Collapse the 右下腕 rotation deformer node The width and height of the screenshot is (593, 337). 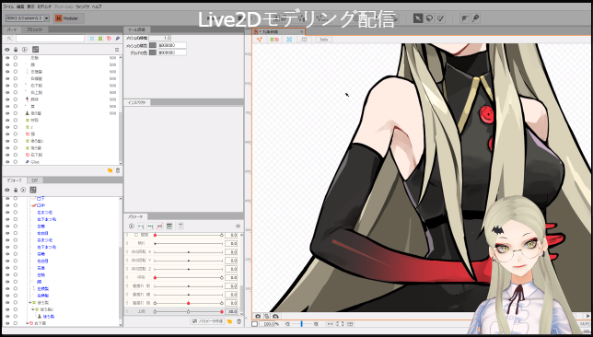click(x=27, y=323)
